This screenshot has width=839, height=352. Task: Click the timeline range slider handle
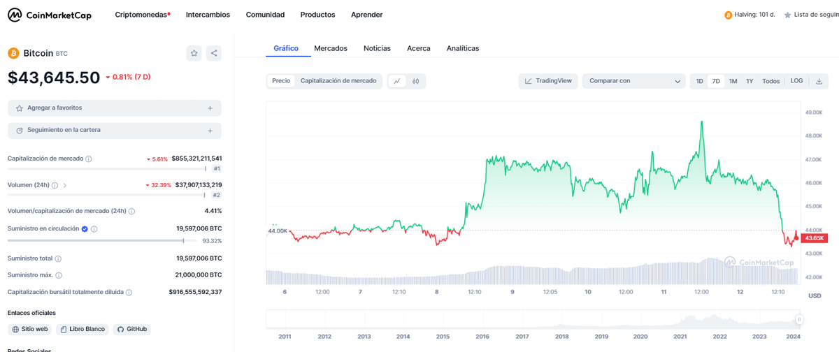[799, 319]
